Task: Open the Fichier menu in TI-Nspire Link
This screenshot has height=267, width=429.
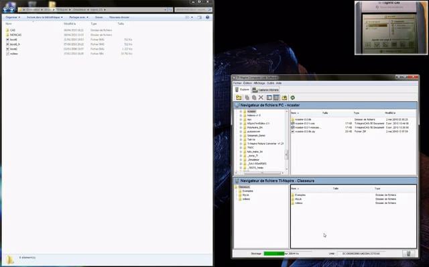Action: [x=237, y=83]
